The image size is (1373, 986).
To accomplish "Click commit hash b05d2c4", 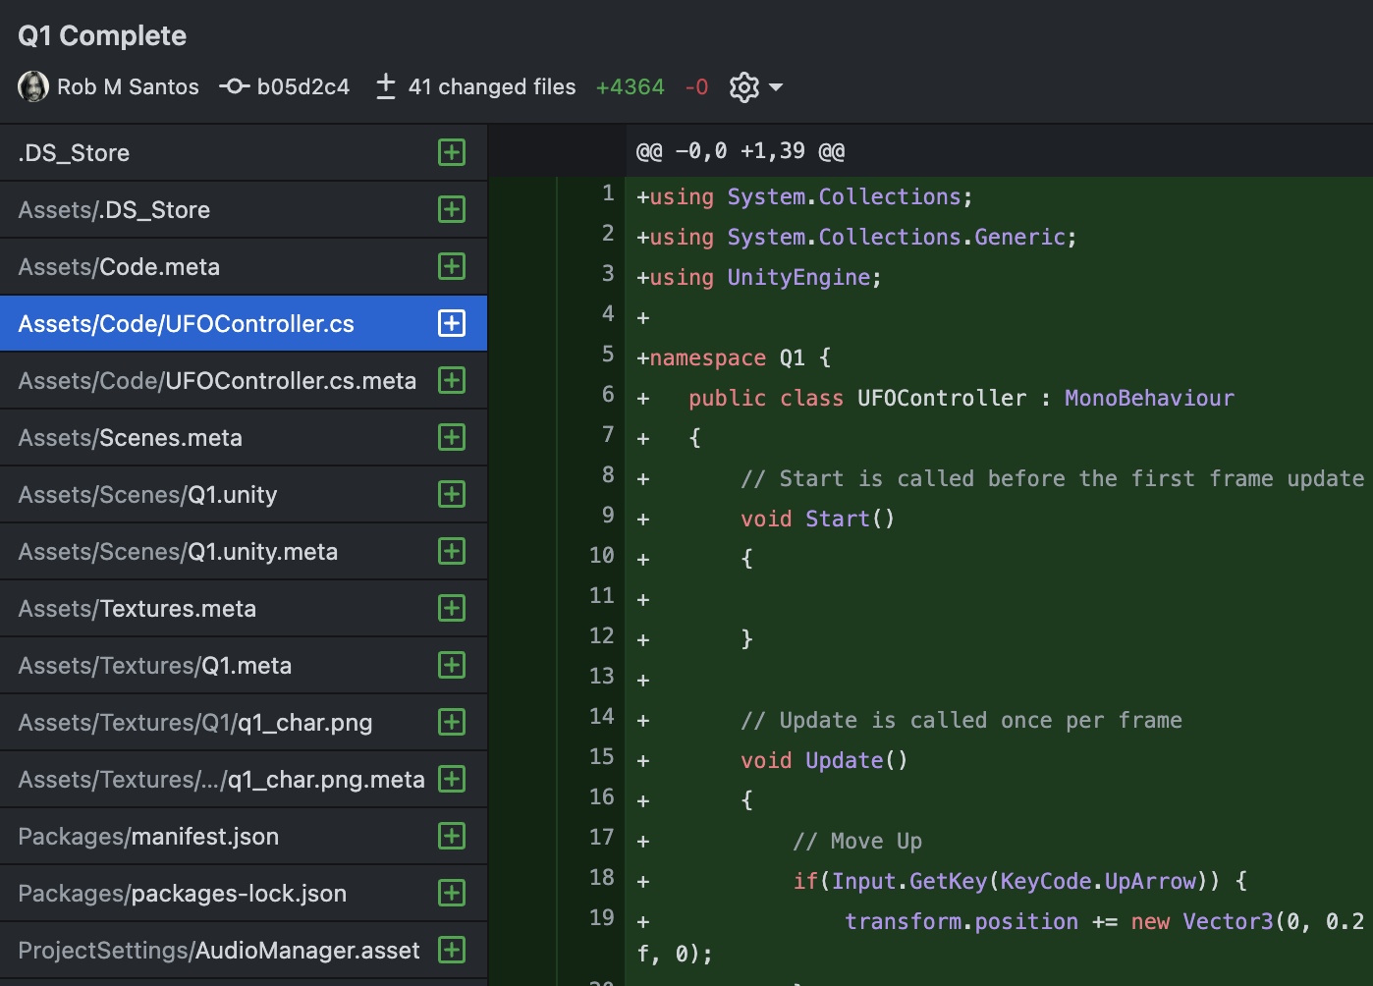I will click(x=302, y=87).
